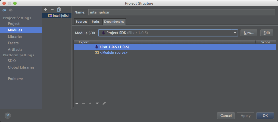Screen dimensions: 278x122
Task: Open Libraries in Project Settings
Action: [15, 36]
